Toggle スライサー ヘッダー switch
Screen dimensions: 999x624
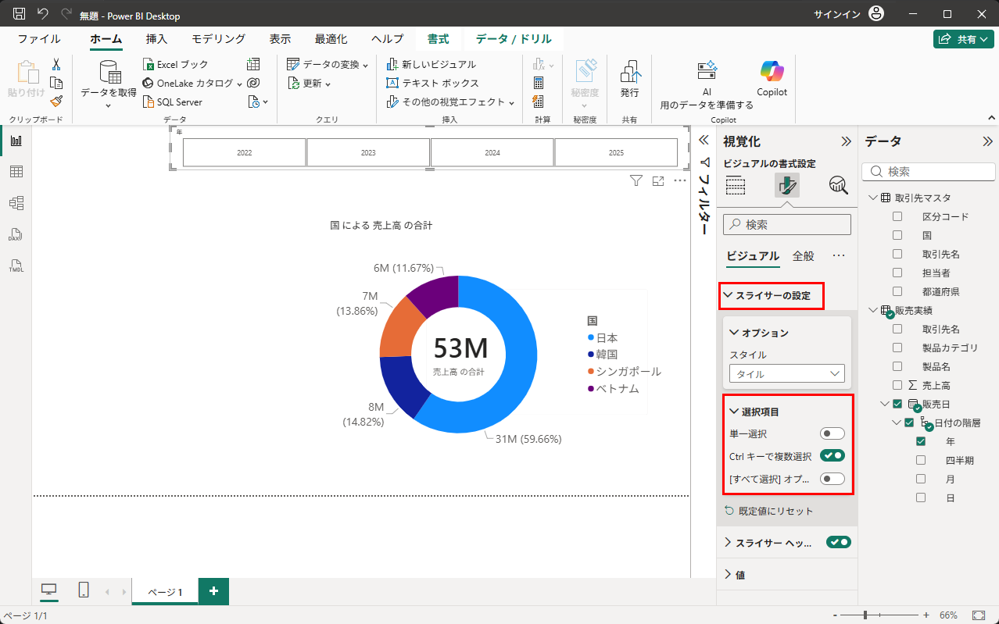tap(839, 542)
